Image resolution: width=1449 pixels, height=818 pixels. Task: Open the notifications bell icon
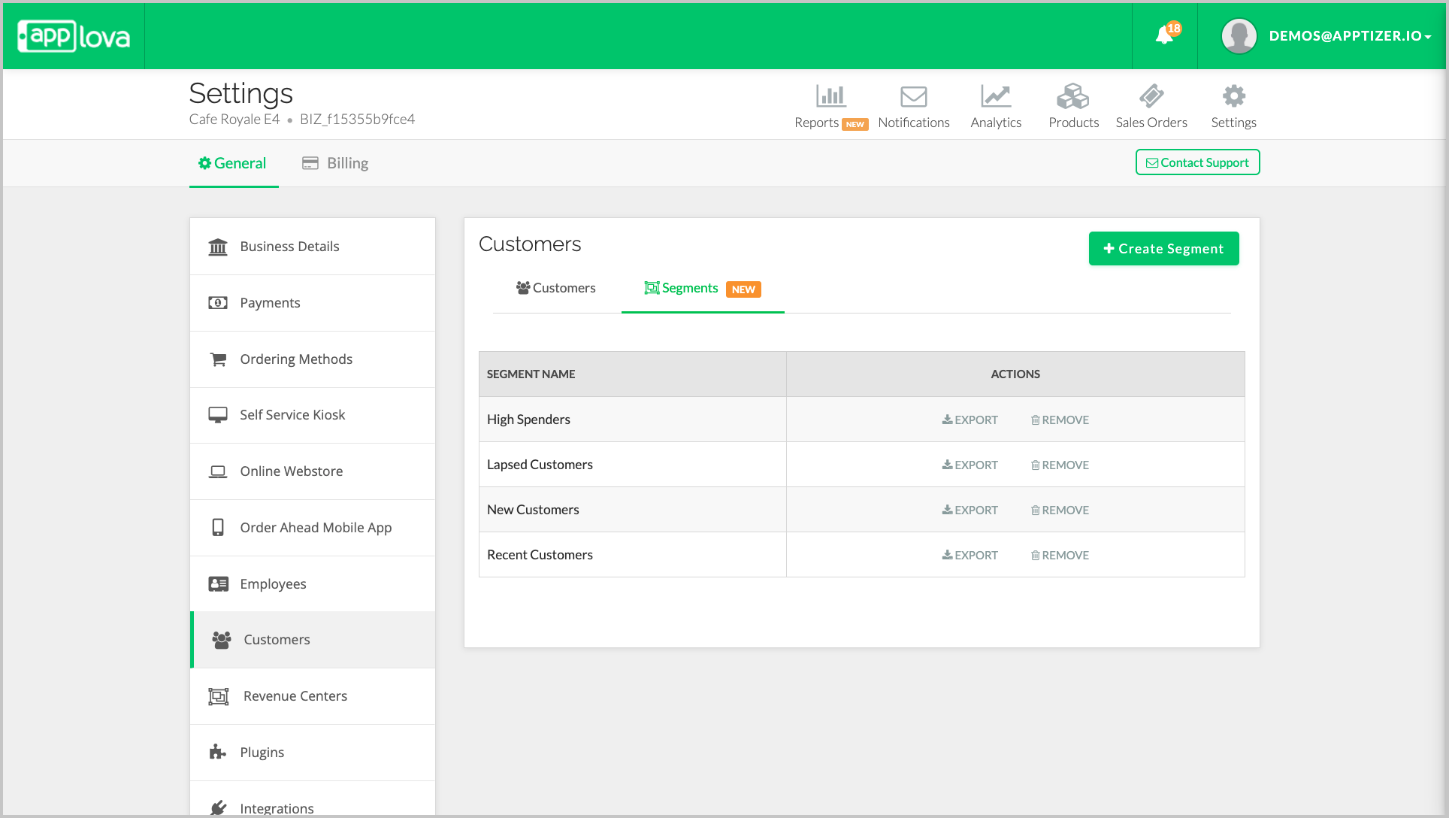[1164, 35]
